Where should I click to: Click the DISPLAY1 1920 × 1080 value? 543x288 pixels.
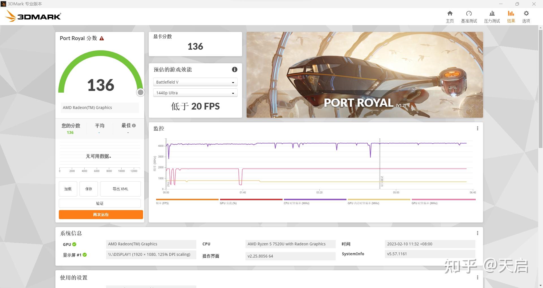[x=151, y=254]
